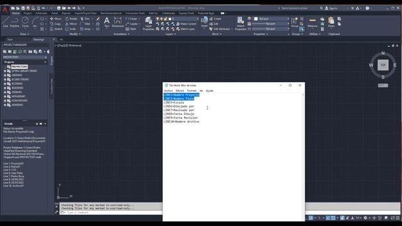Expand the Modify panel dropdown
This screenshot has width=402, height=226.
click(75, 34)
